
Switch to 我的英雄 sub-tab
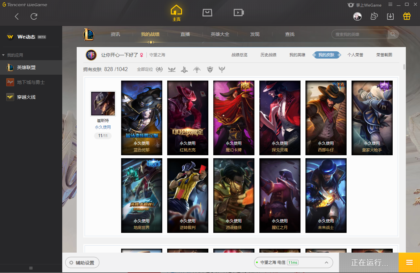tap(297, 55)
